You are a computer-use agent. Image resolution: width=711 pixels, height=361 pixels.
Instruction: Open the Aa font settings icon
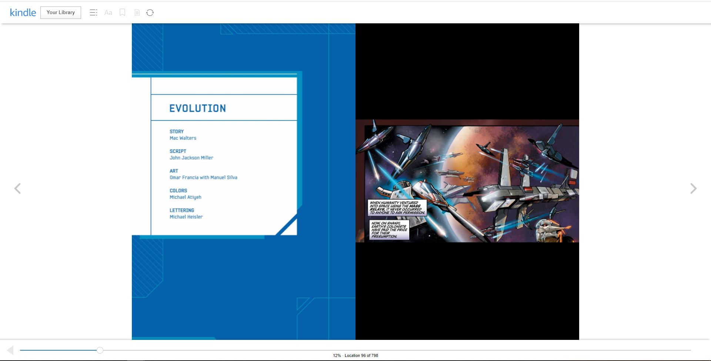(108, 13)
